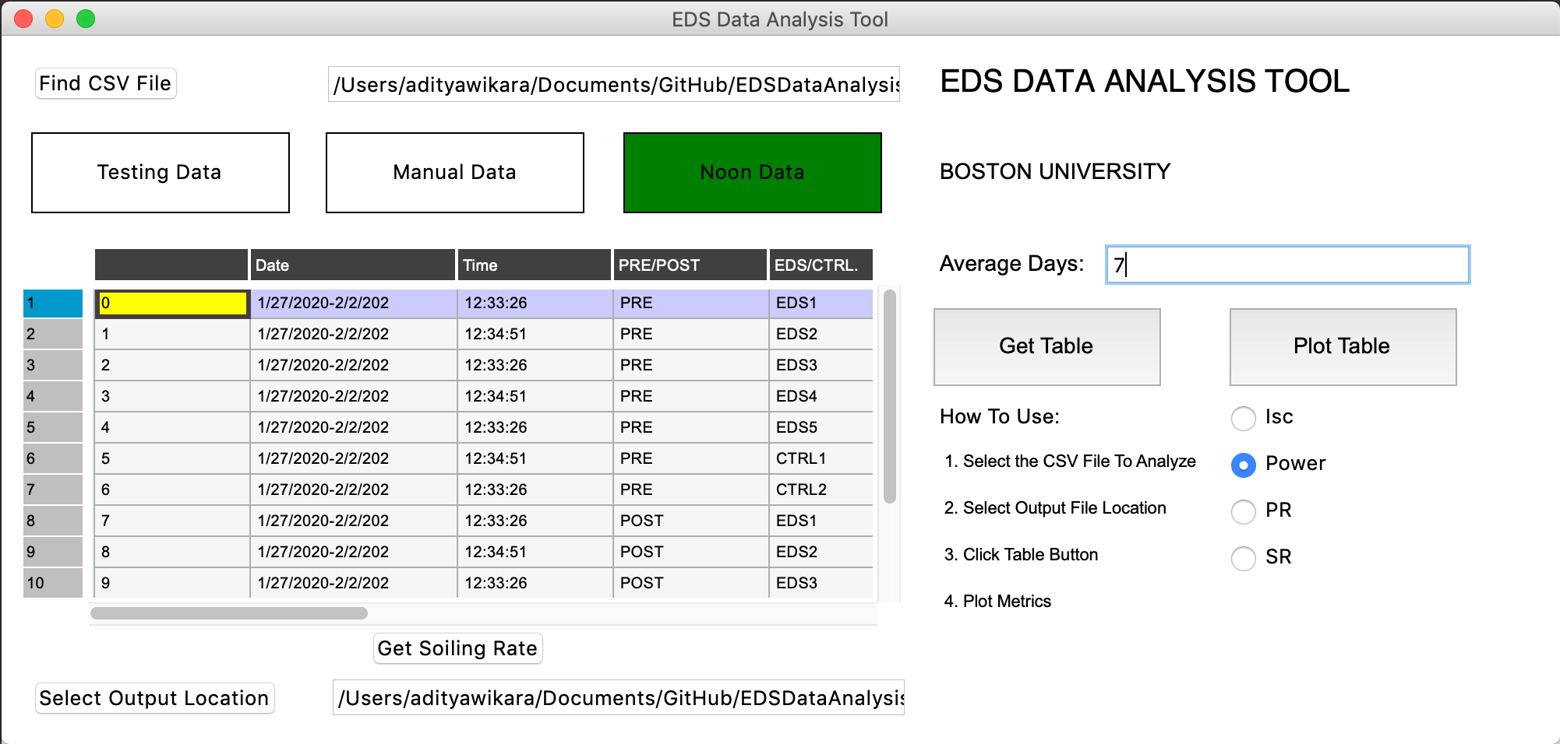Click the table's horizontal scrollbar
Screen dimensions: 1560x744
click(x=229, y=613)
